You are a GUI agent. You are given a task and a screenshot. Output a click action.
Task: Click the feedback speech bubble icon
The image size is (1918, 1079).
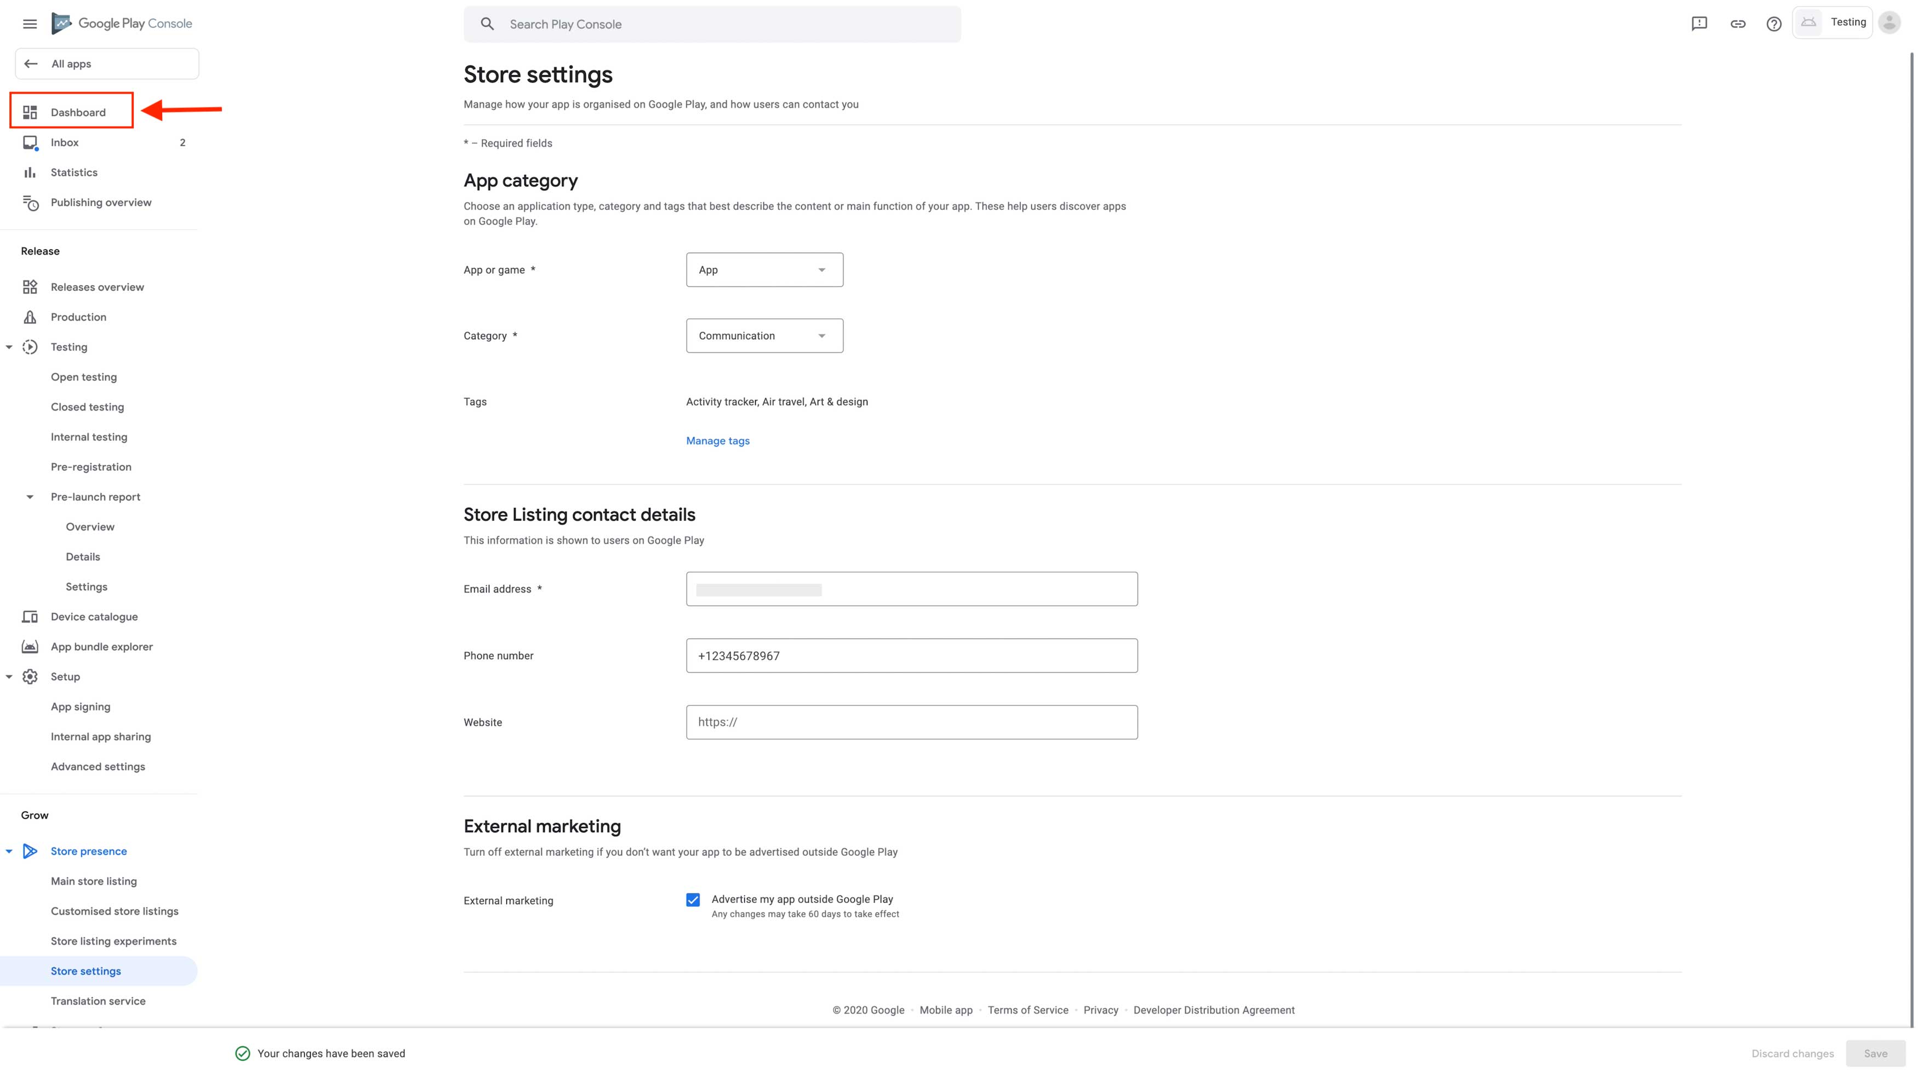1699,24
